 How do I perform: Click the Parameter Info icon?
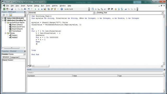(x=102, y=9)
